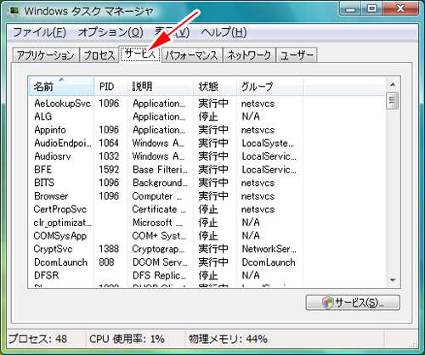This screenshot has height=355, width=425.
Task: Click the Background... description
Action: coord(160,183)
